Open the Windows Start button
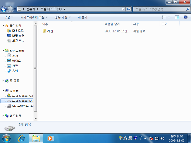191x143 pixels. [6, 138]
